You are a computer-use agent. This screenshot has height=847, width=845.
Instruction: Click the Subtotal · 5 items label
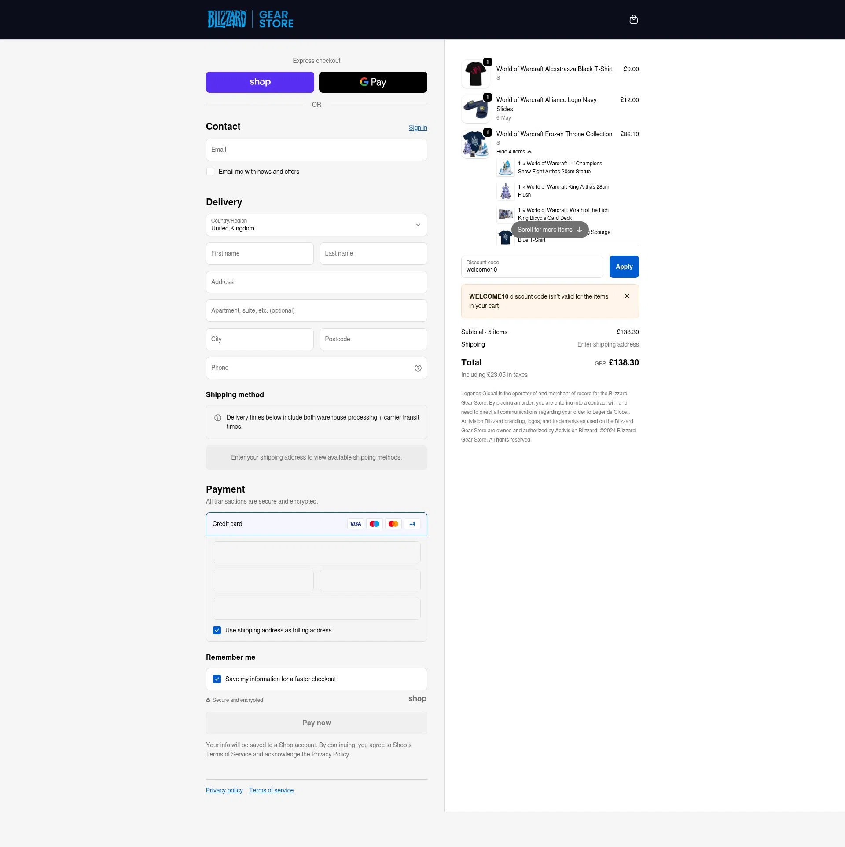pos(484,332)
